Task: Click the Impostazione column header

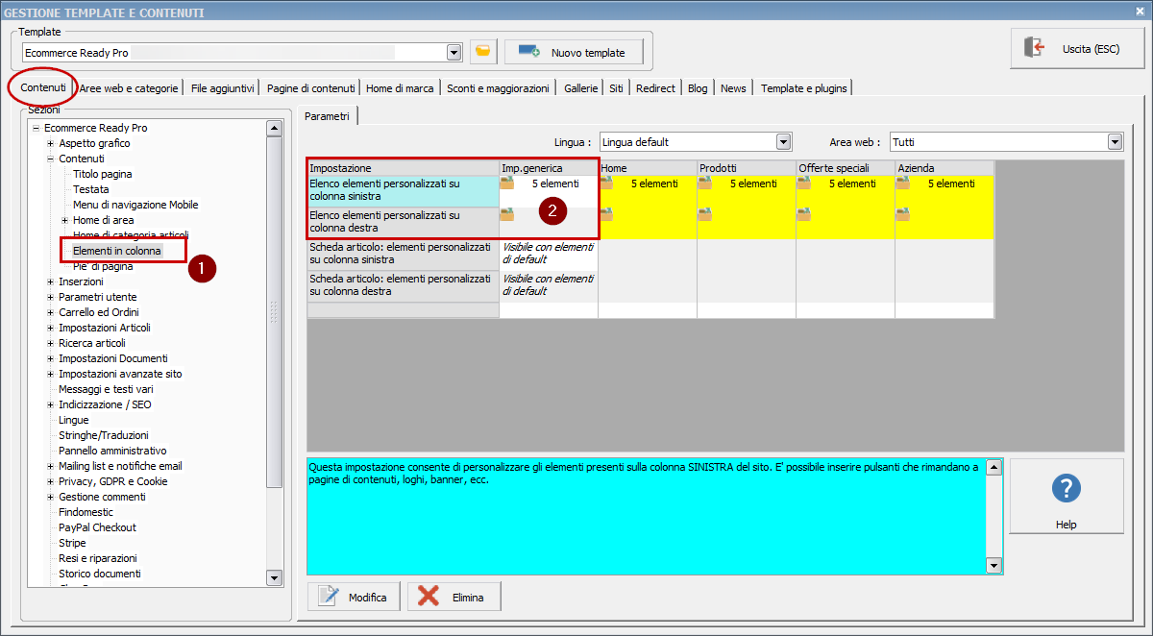Action: [404, 168]
